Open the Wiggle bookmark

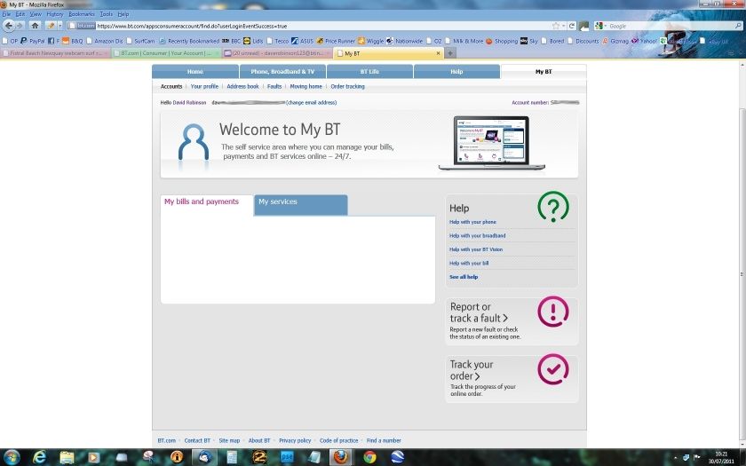(370, 41)
